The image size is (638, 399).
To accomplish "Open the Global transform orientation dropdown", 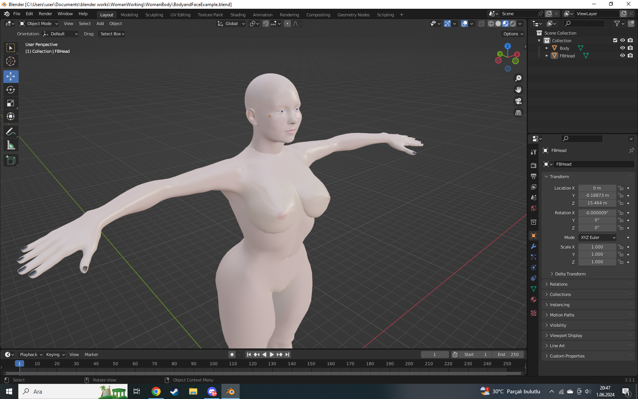I will click(x=231, y=24).
